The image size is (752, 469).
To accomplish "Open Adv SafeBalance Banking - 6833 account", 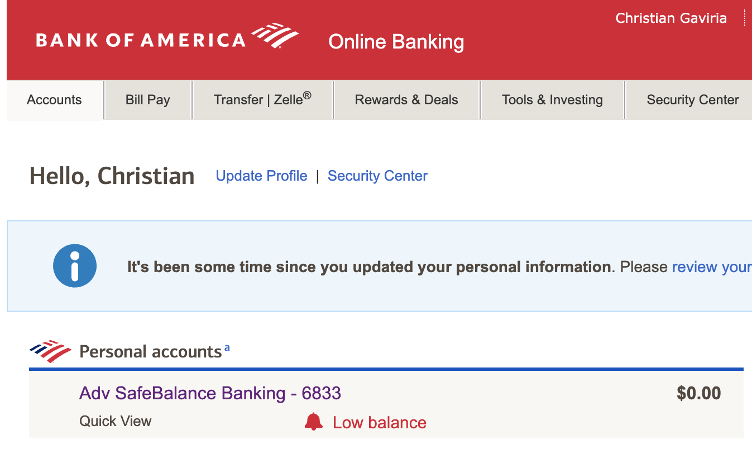I will pos(210,393).
